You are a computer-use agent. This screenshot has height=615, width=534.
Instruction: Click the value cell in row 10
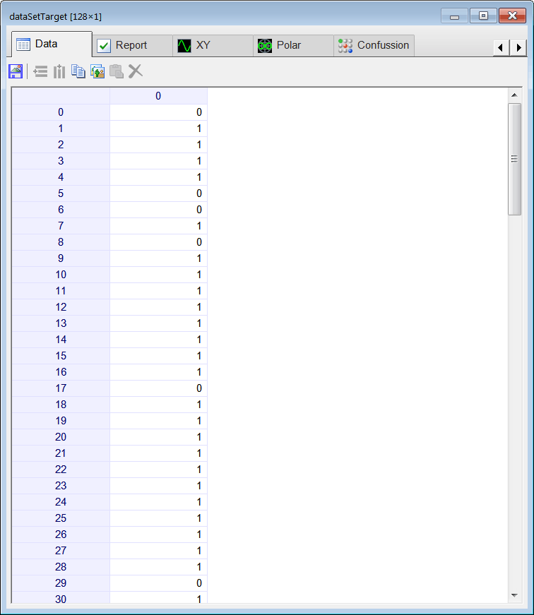pyautogui.click(x=158, y=275)
